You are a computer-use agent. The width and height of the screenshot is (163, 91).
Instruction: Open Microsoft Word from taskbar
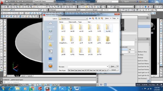click(77, 89)
